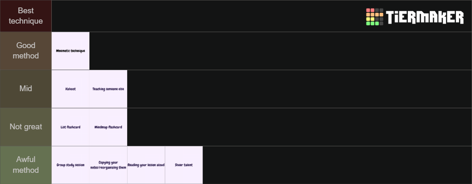The image size is (472, 184).
Task: Choose the Sheer talent card
Action: 184,165
